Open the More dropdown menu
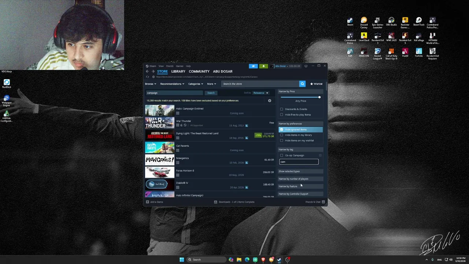Viewport: 469px width, 264px height. coord(211,84)
